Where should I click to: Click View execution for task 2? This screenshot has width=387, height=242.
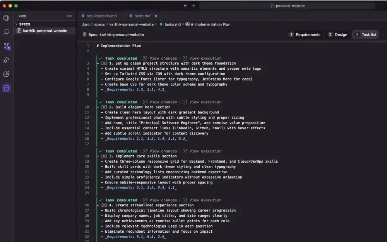205,102
